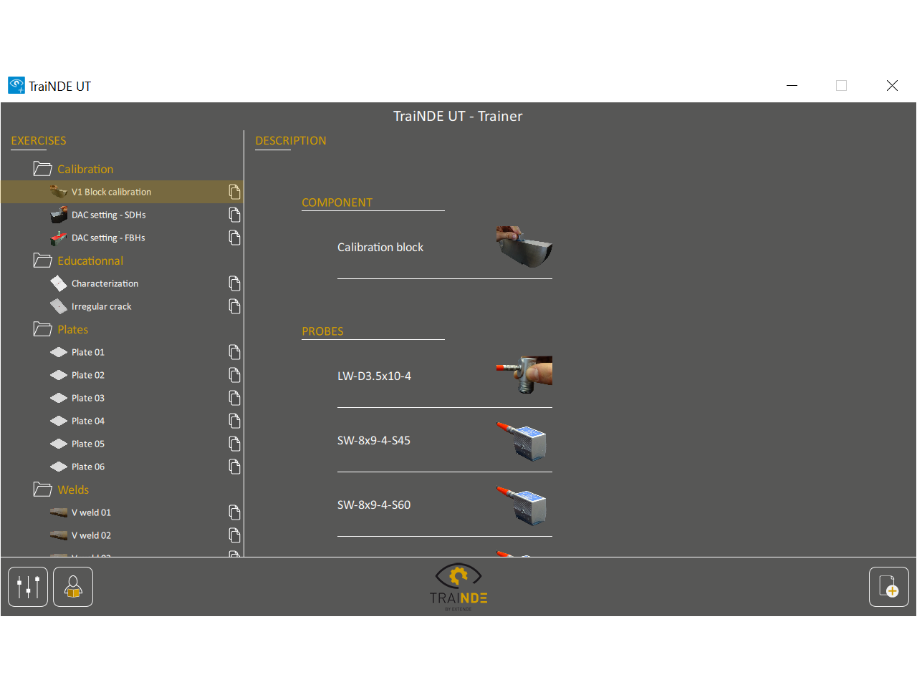
Task: Click the Calibration block component thumbnail
Action: point(524,247)
